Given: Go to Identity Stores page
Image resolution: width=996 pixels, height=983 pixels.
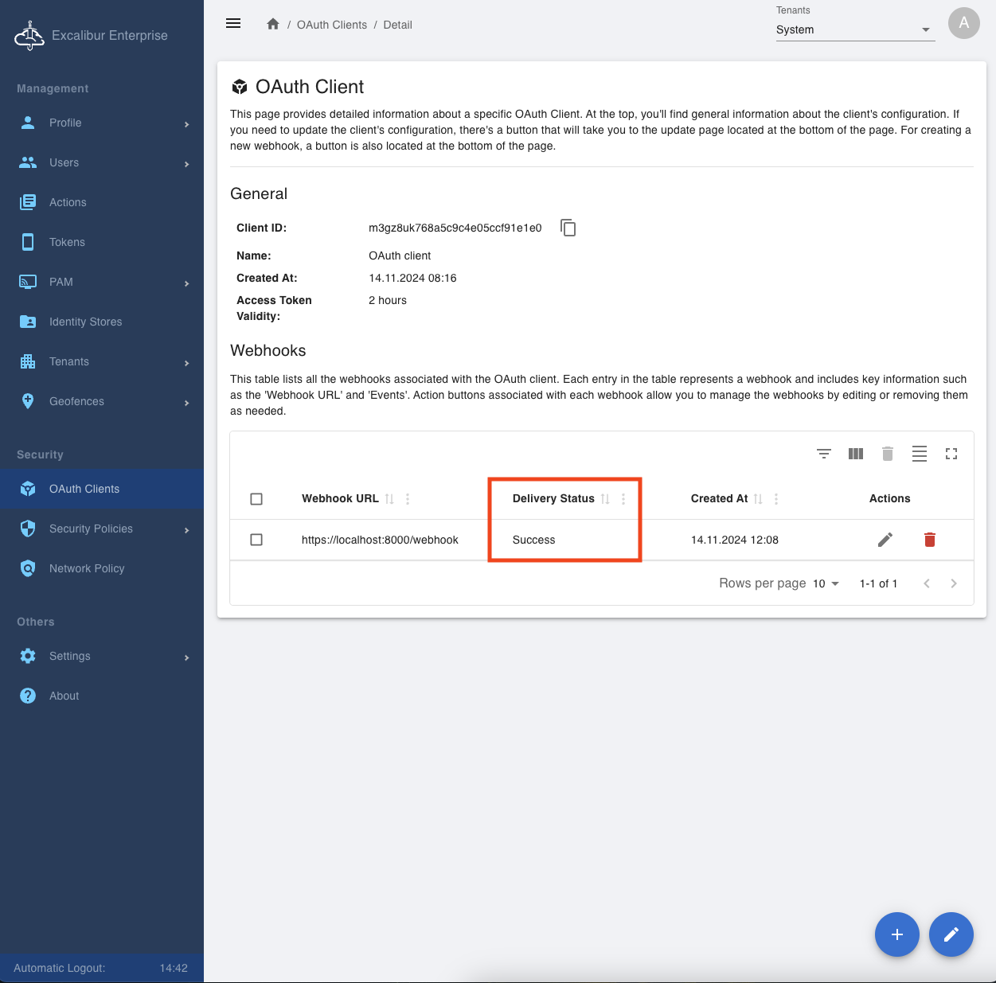Looking at the screenshot, I should 85,322.
